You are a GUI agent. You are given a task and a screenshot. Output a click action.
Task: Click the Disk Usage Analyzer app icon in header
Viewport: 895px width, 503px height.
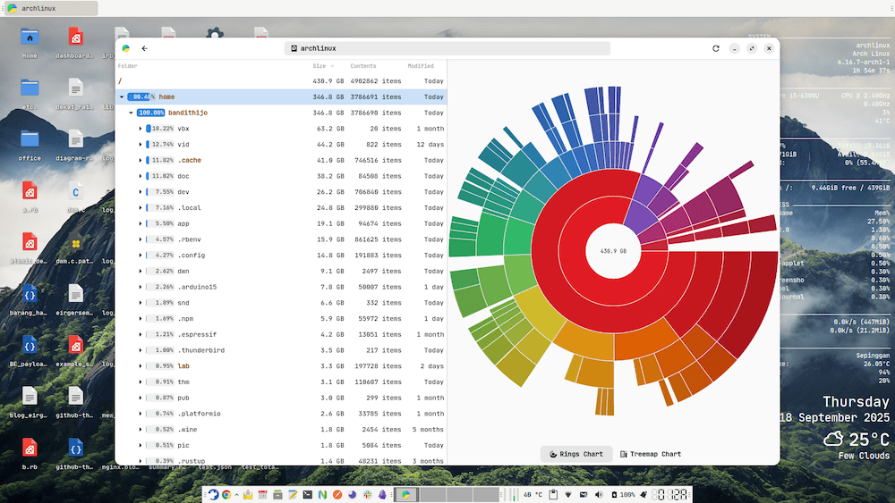tap(126, 48)
